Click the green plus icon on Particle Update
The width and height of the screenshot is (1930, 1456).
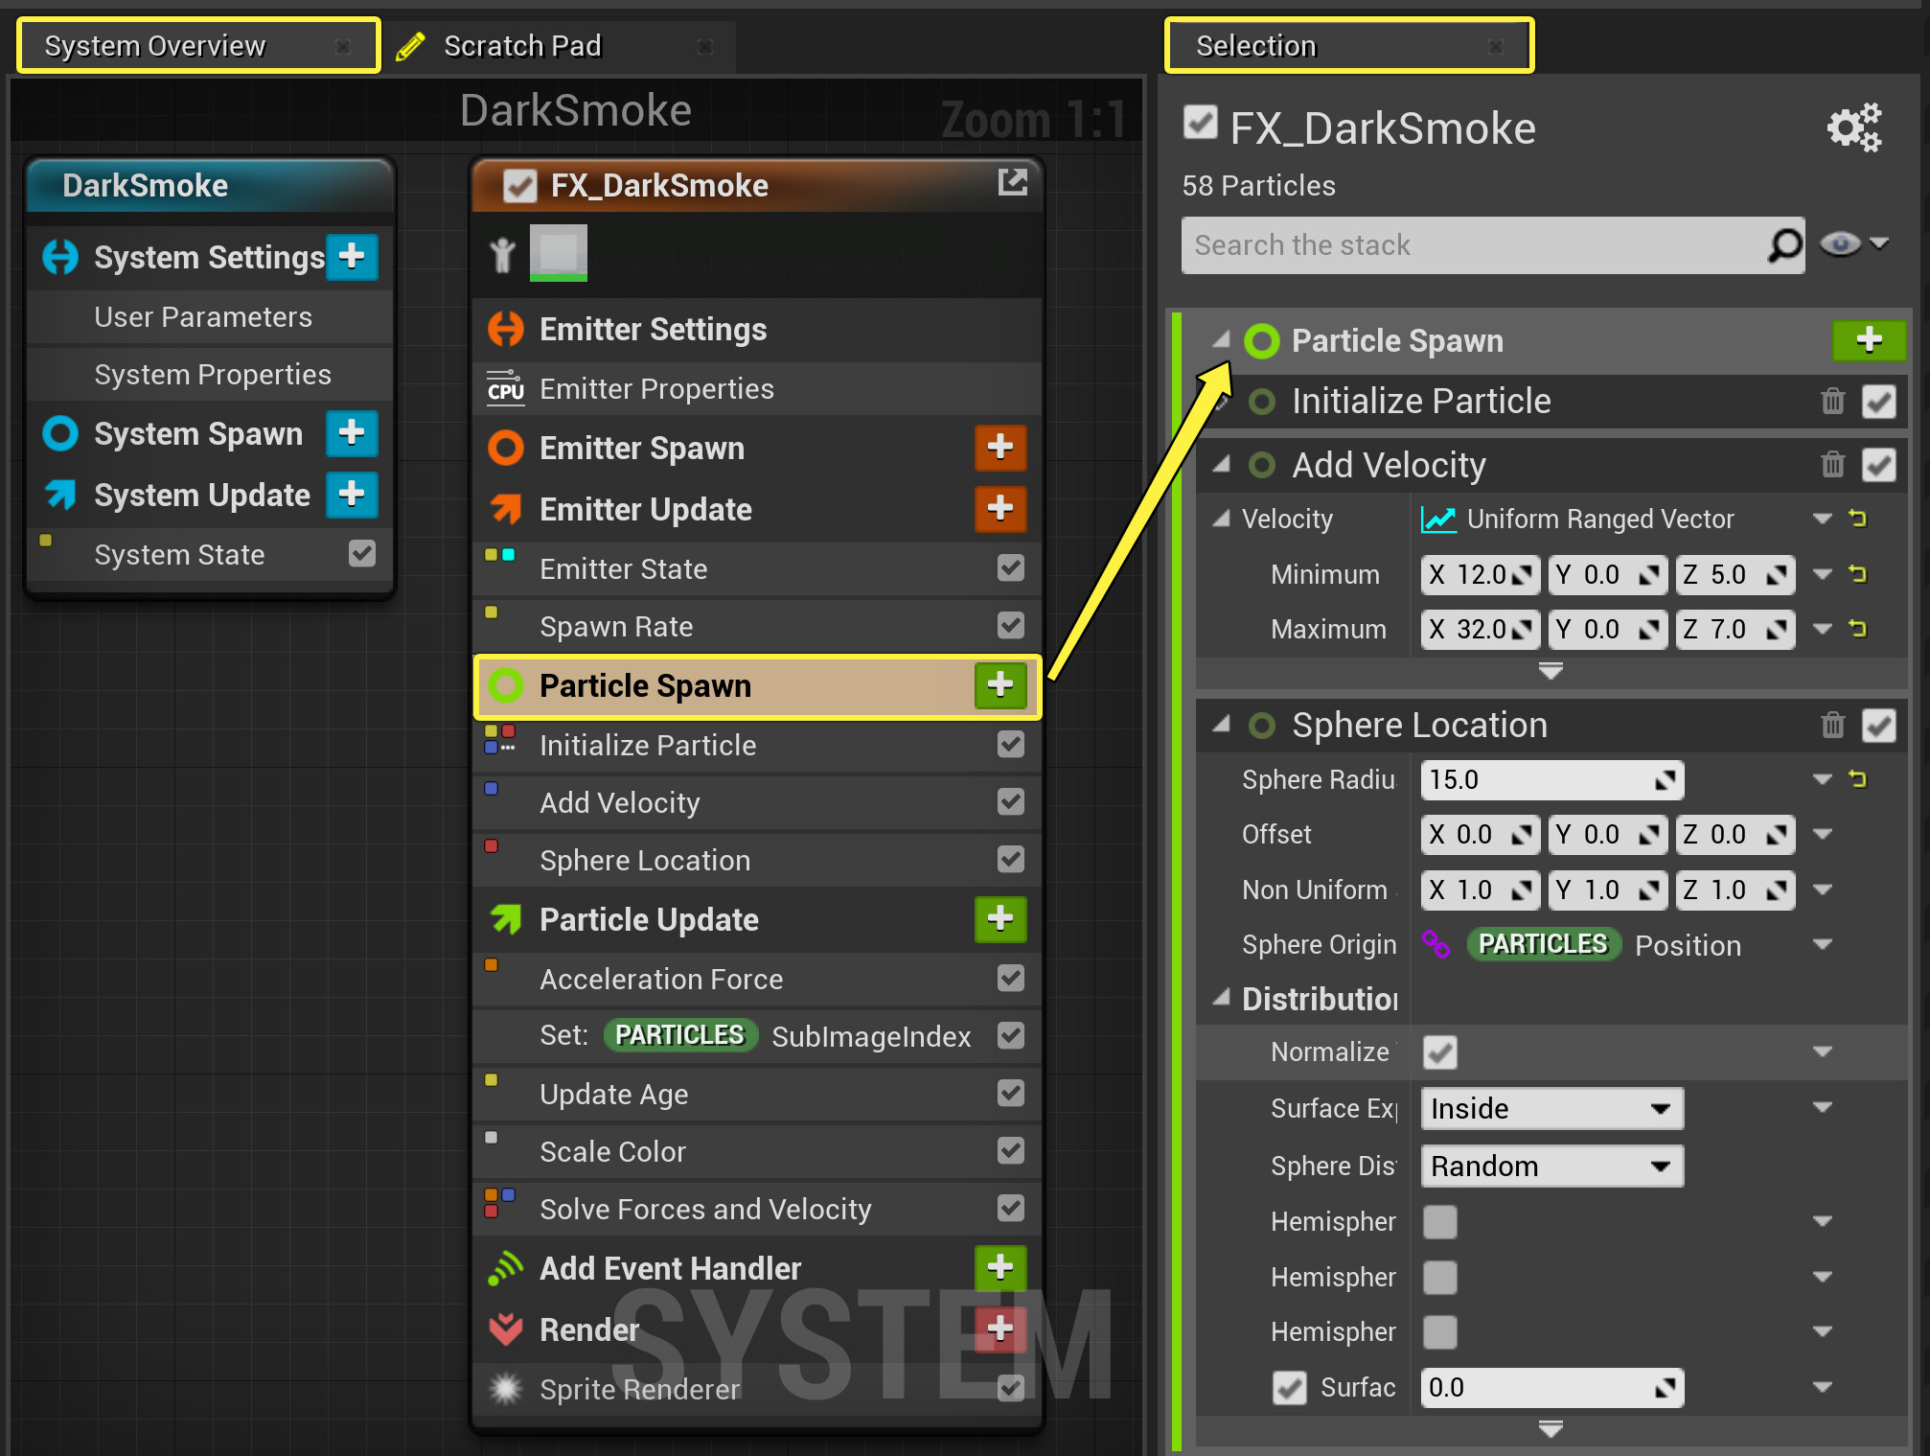(x=999, y=919)
